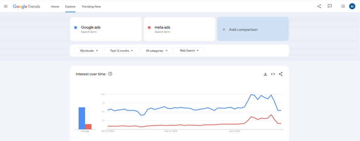Image resolution: width=360 pixels, height=141 pixels.
Task: Click Add comparison button
Action: tap(253, 29)
